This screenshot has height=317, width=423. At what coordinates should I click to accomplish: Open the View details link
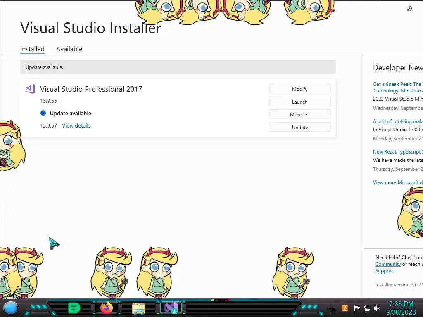click(76, 125)
